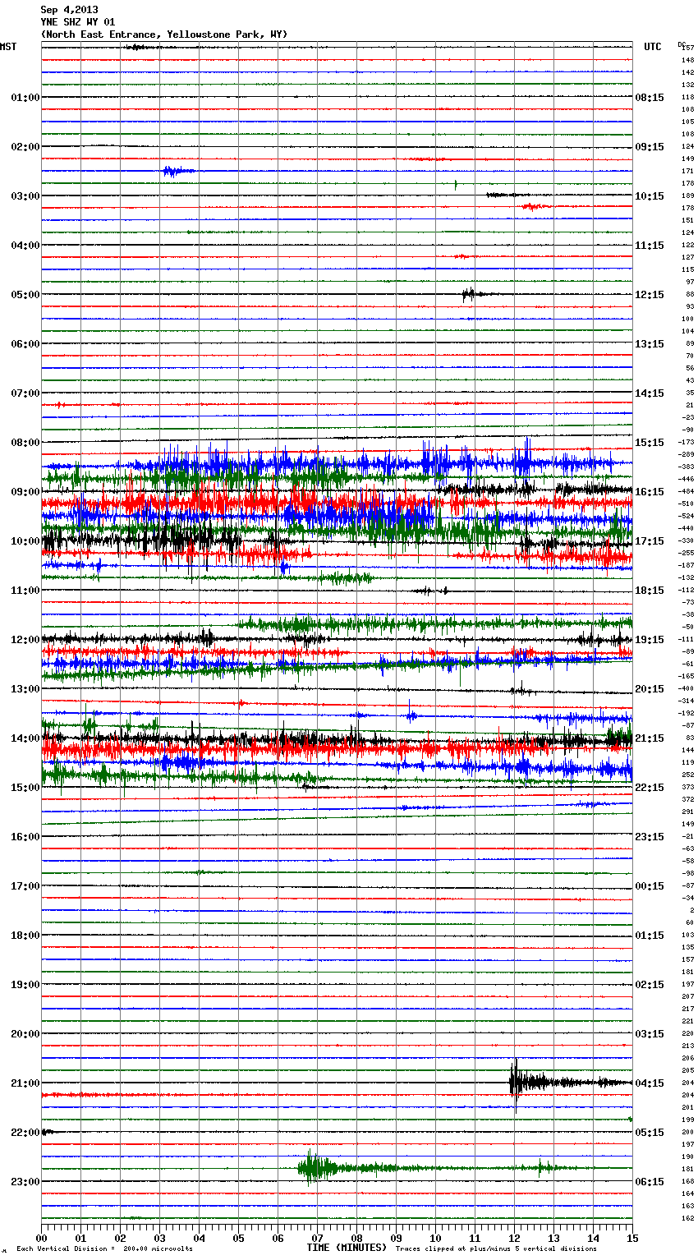Click the '12' minute tick label on bottom axis
The height and width of the screenshot is (1260, 698).
tap(514, 1238)
